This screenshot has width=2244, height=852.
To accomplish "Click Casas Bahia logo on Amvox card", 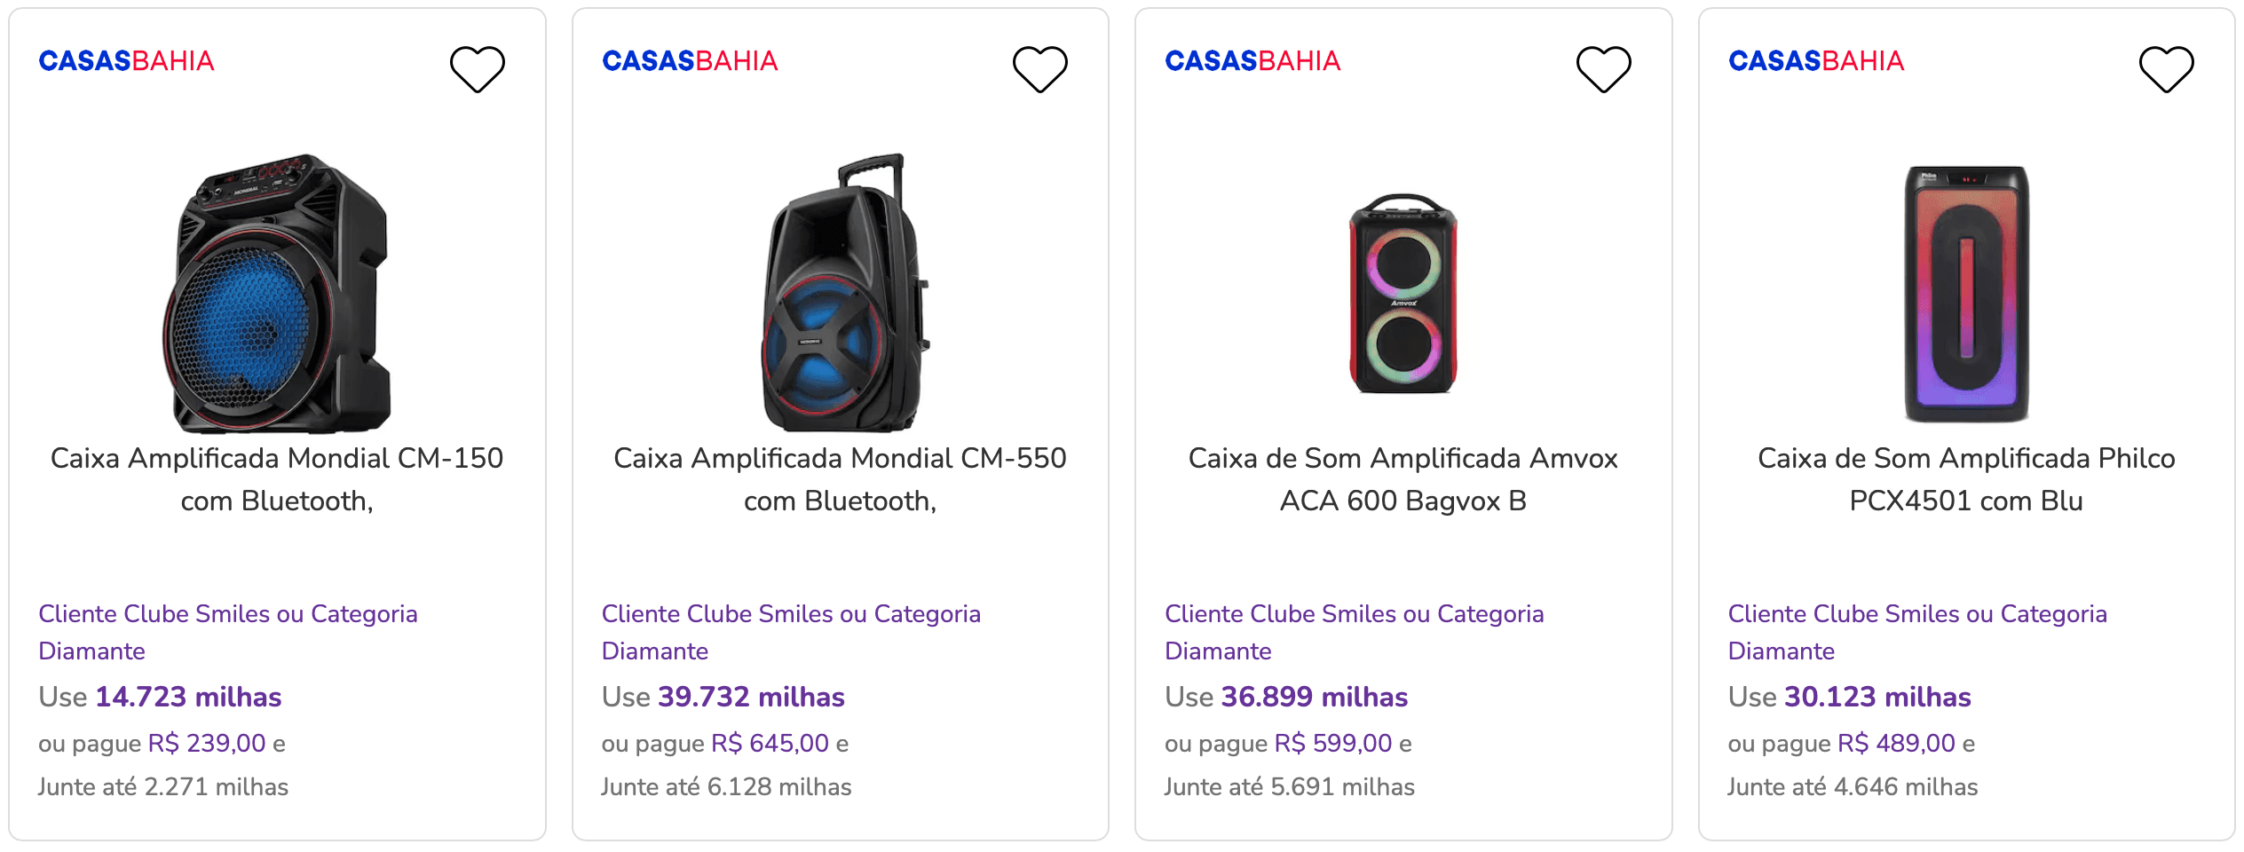I will click(1252, 61).
